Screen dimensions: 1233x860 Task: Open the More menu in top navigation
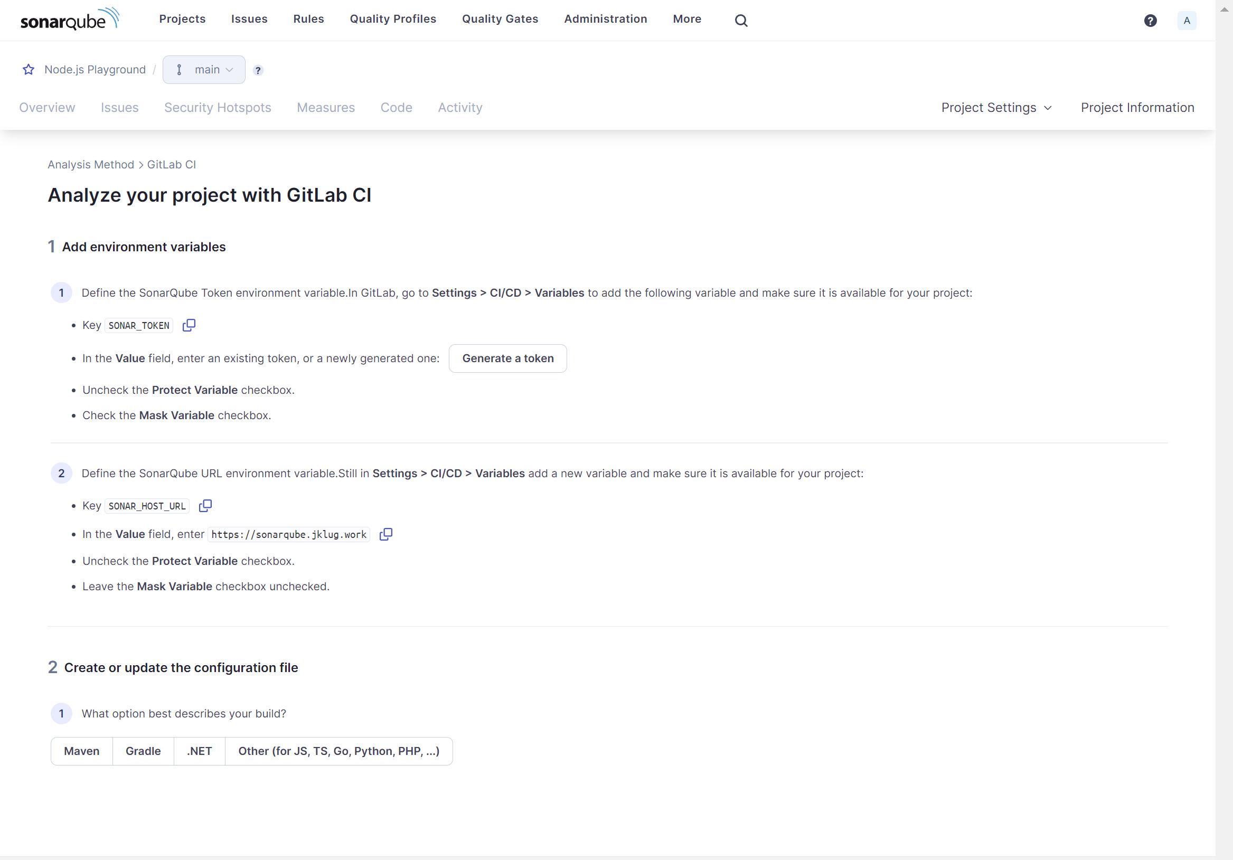click(686, 20)
